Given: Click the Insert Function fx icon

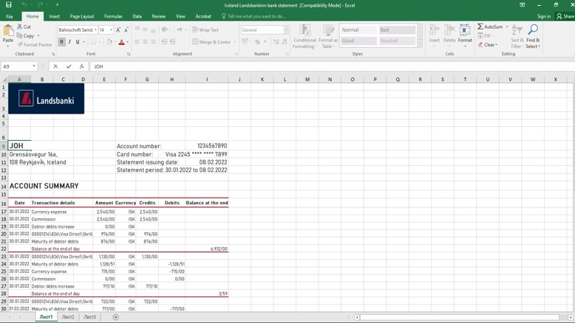Looking at the screenshot, I should tap(81, 66).
